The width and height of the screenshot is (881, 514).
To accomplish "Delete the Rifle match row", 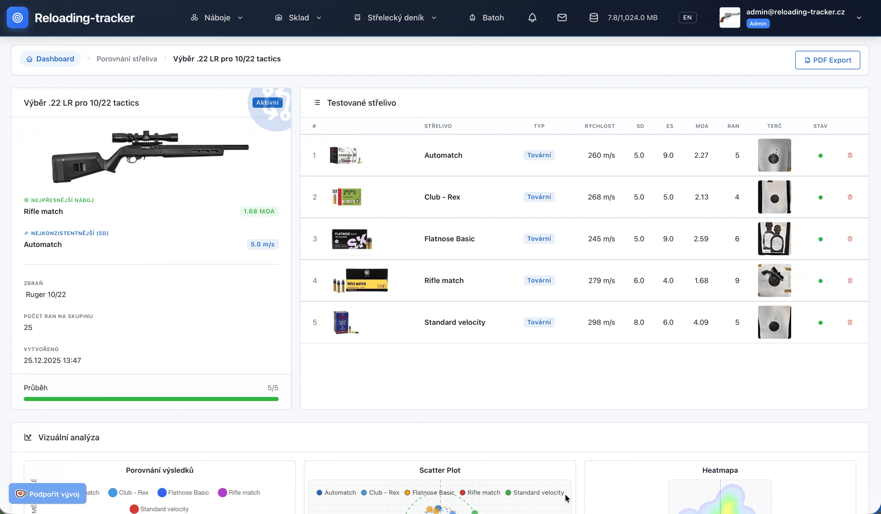I will pyautogui.click(x=849, y=280).
